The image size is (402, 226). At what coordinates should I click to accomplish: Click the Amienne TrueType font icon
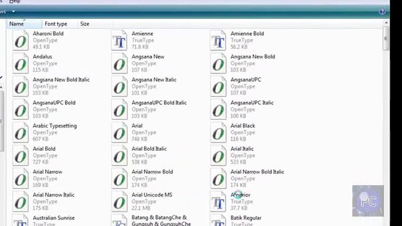pyautogui.click(x=119, y=40)
